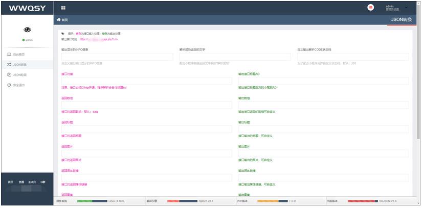Open the 资源 footer link
The image size is (422, 208).
coord(21,182)
